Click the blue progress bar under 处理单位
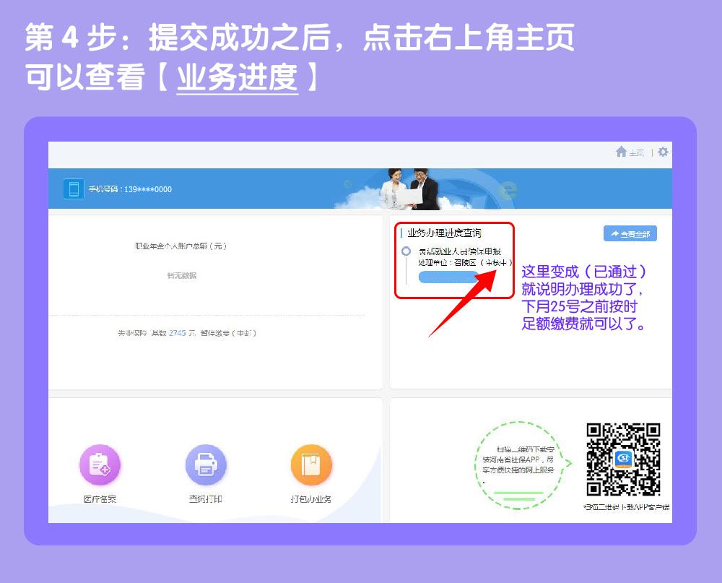This screenshot has height=583, width=722. [451, 277]
